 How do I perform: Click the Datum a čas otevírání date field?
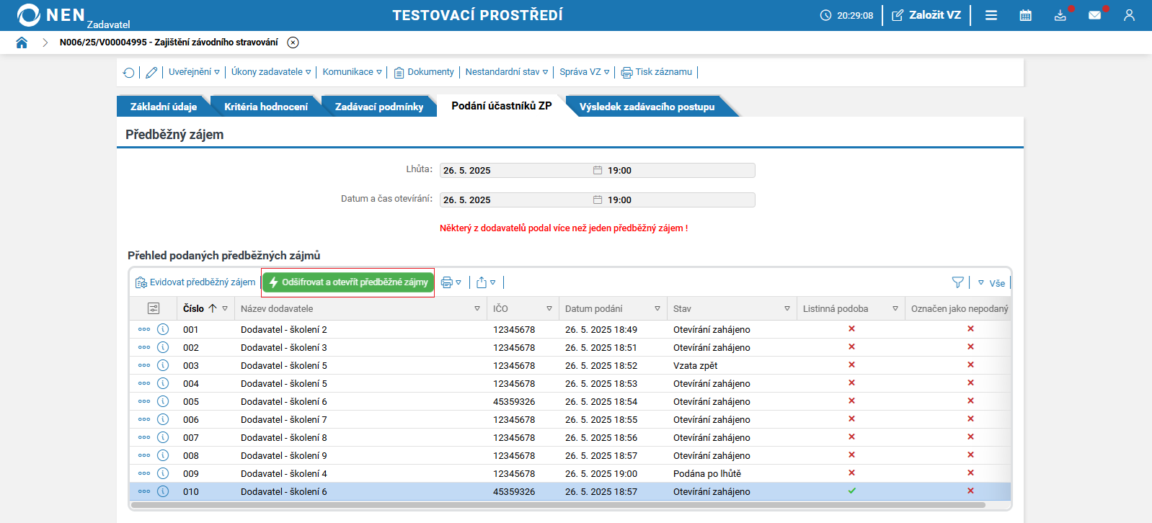[516, 200]
